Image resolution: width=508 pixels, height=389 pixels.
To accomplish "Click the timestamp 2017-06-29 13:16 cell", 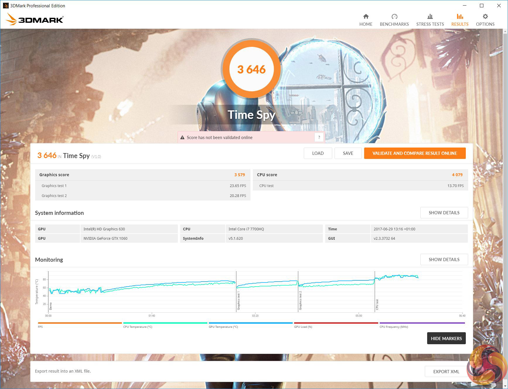I will click(x=419, y=229).
